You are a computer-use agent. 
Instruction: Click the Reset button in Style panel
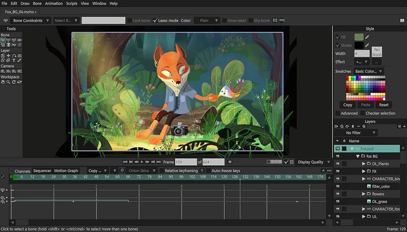pos(384,105)
